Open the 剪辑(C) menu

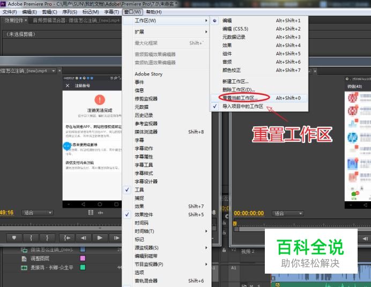tap(49, 12)
